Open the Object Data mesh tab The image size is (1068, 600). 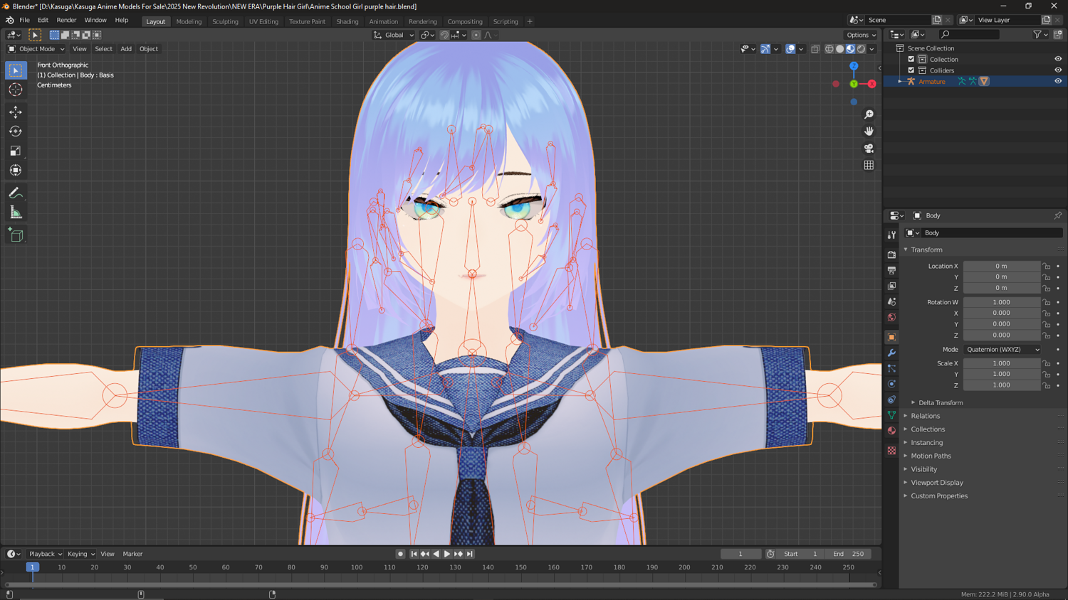tap(891, 415)
